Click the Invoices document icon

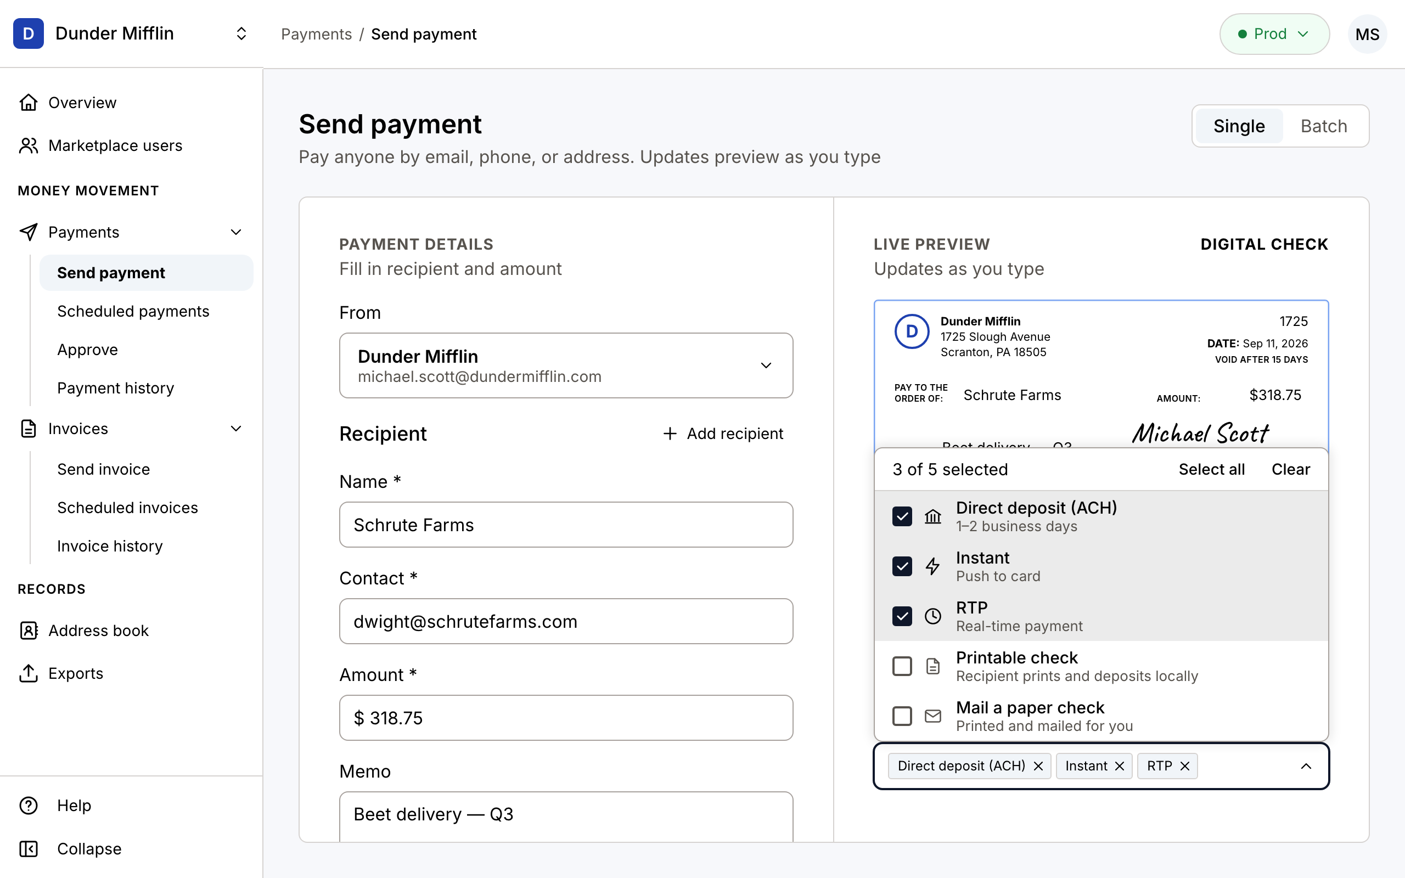pyautogui.click(x=29, y=429)
